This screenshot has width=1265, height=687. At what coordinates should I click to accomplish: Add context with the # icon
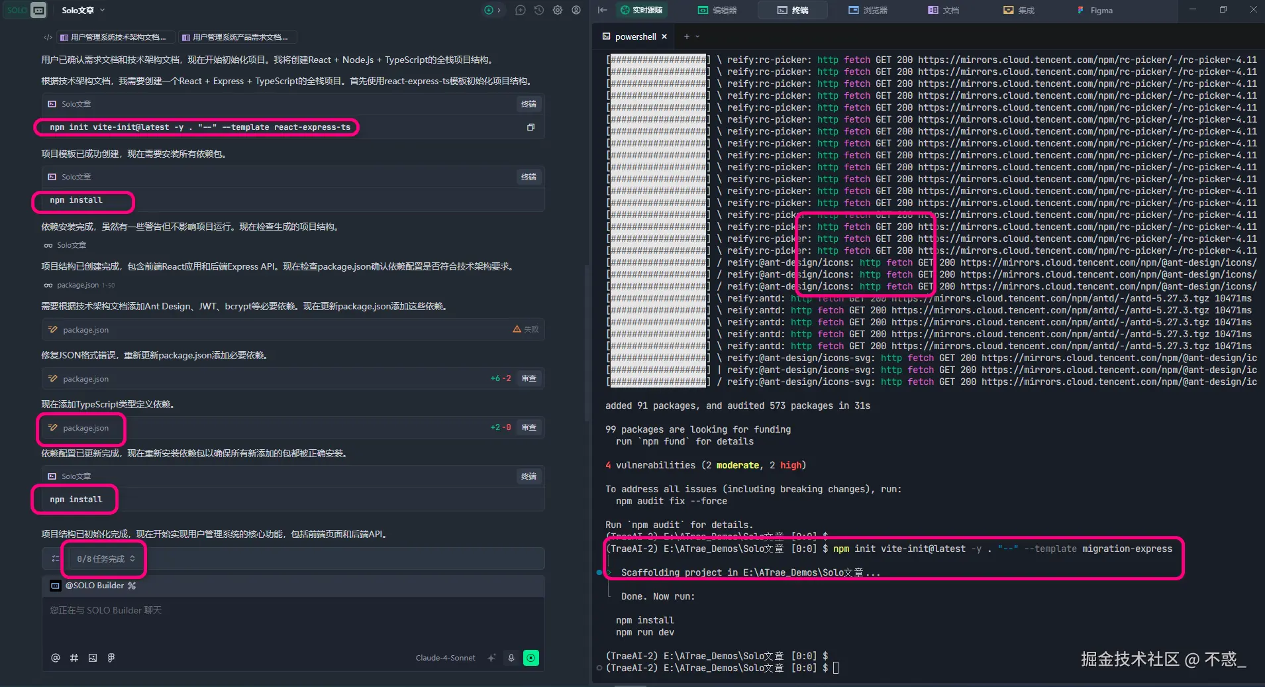point(74,658)
